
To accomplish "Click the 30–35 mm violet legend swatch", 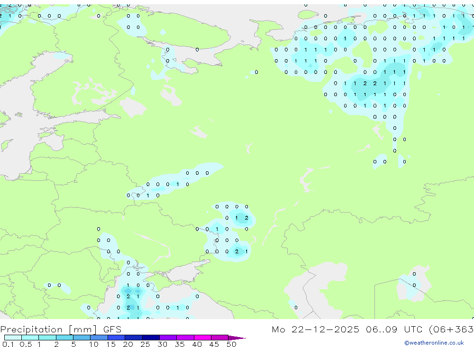I will (x=168, y=338).
